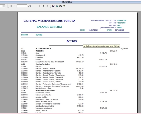Image resolution: width=141 pixels, height=114 pixels.
Task: Click the 'of 3' page count text
Action: point(29,6)
